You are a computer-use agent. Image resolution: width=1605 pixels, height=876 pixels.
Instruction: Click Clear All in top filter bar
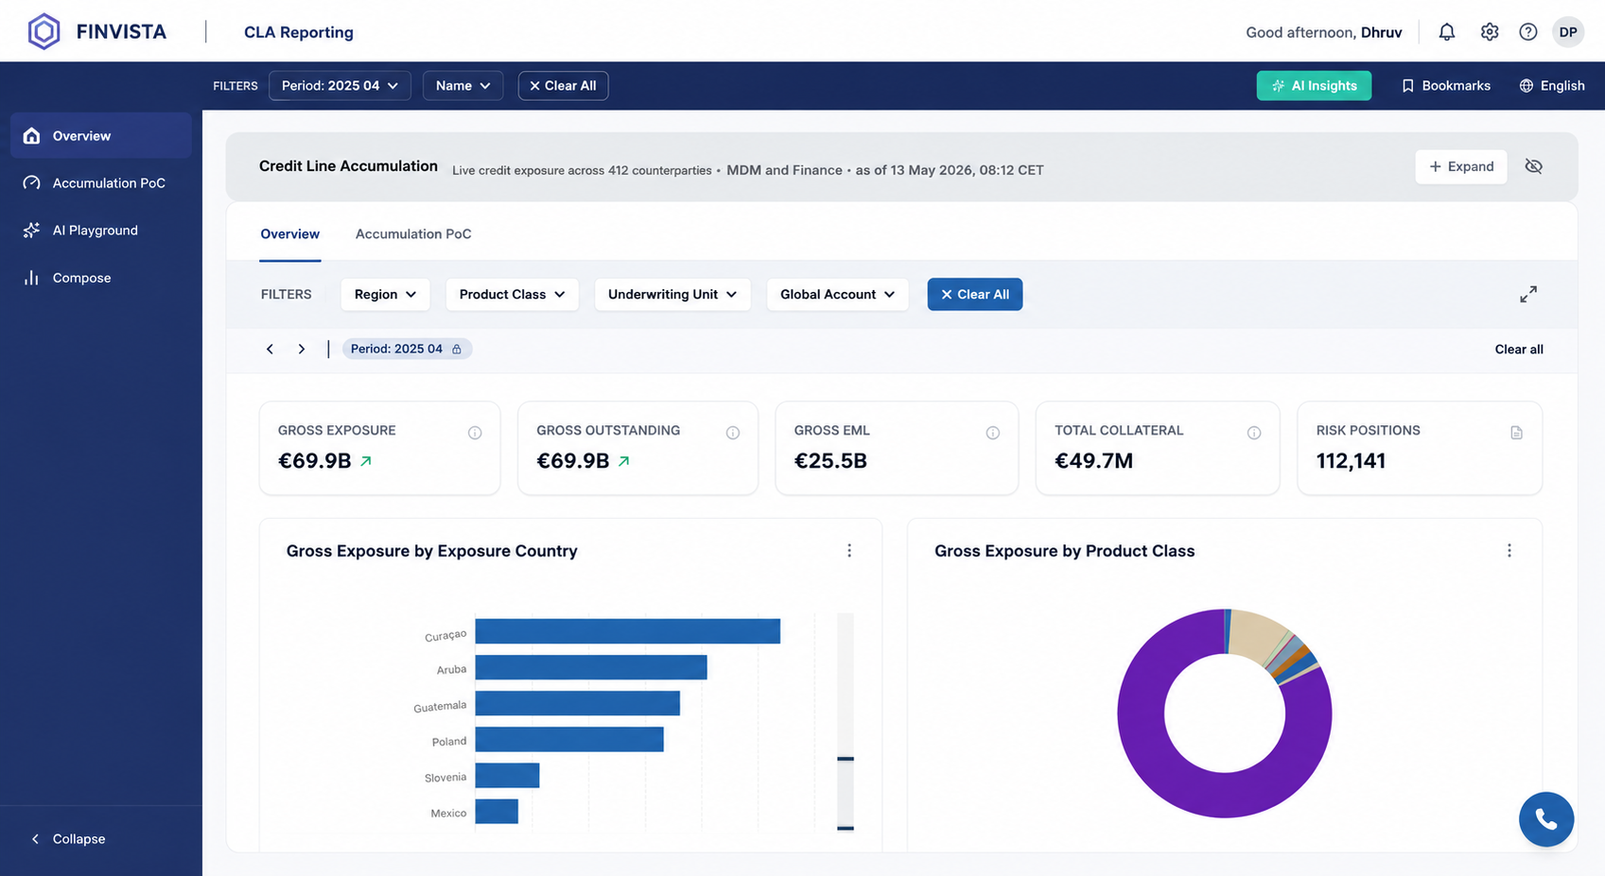pos(563,86)
